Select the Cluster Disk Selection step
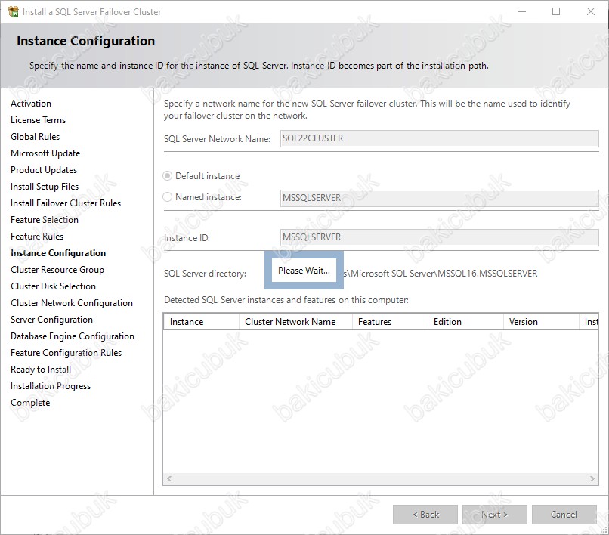 [x=53, y=286]
